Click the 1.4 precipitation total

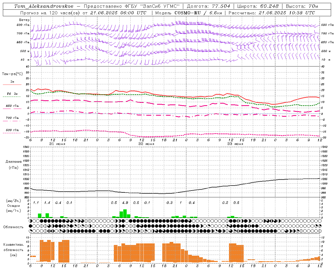tap(47, 203)
